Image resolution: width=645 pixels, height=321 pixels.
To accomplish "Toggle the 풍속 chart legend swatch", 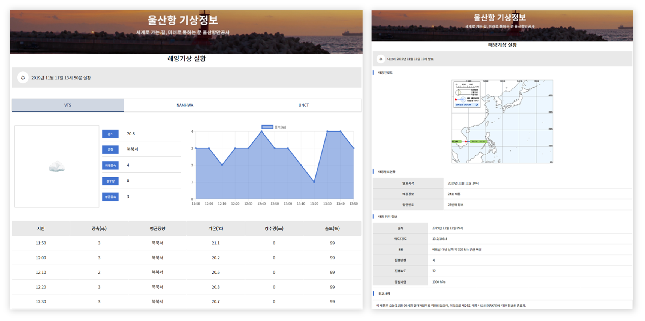I will click(267, 127).
